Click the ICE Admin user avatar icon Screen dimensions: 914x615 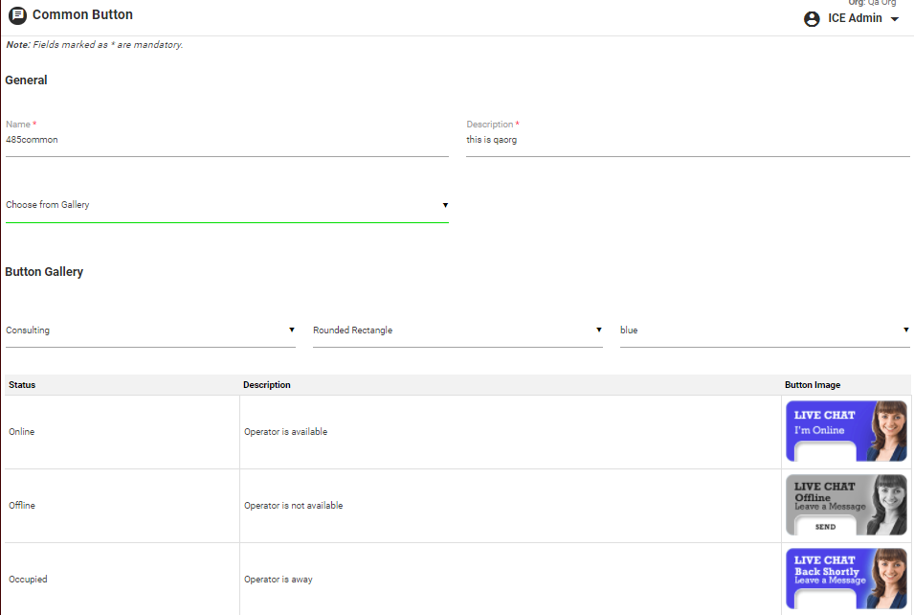[x=812, y=19]
